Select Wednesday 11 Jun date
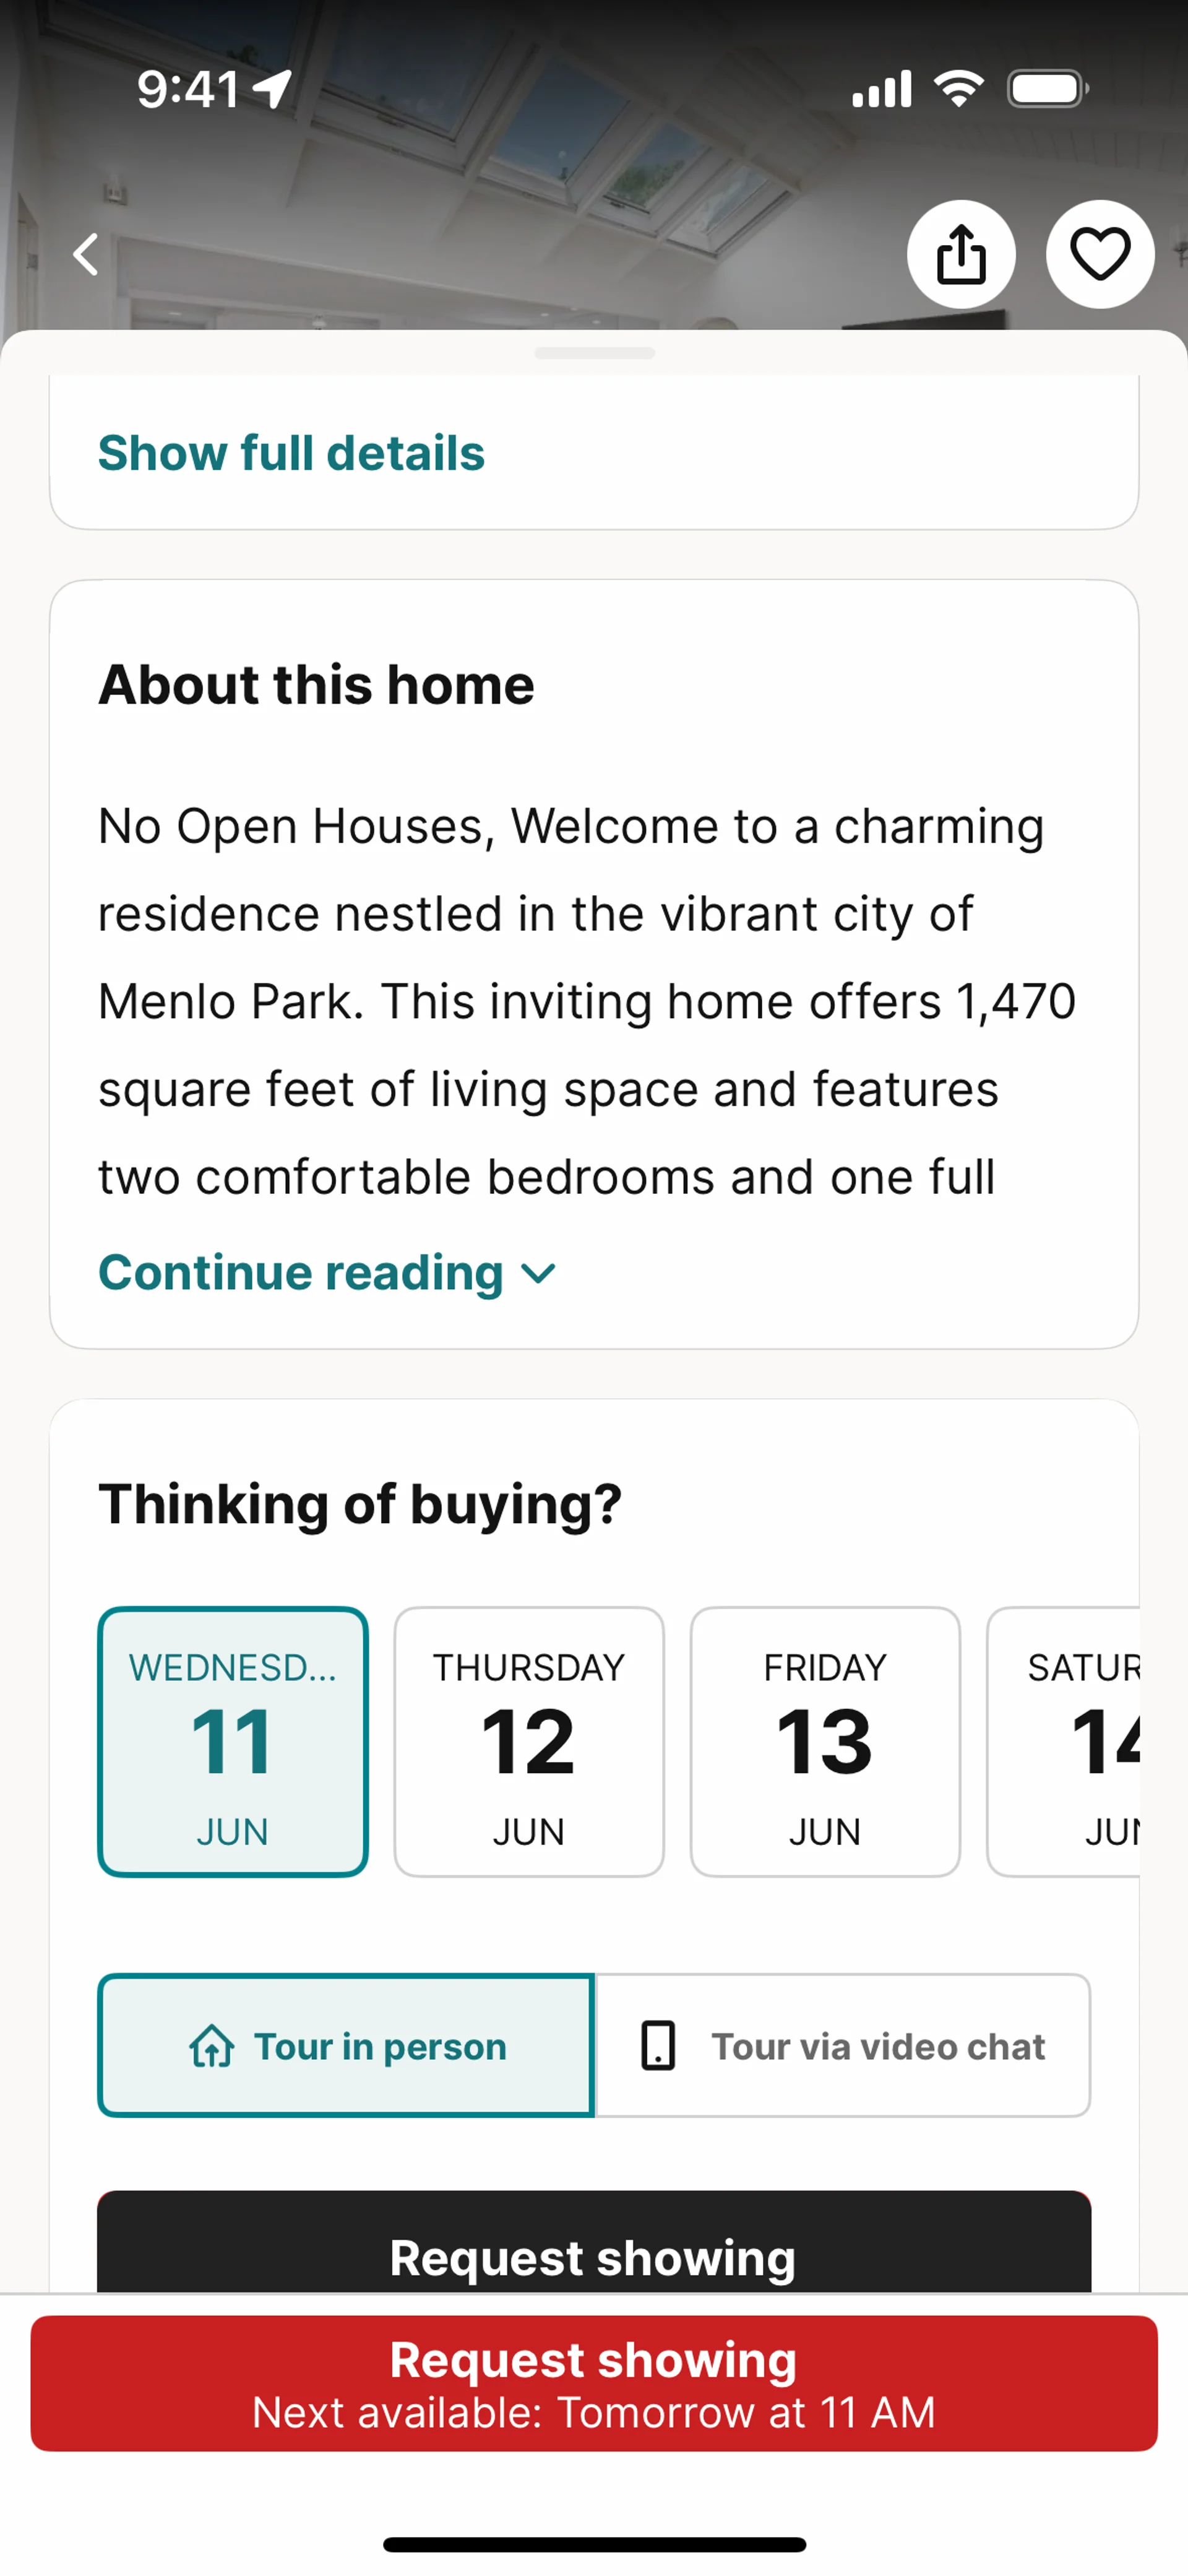Image resolution: width=1188 pixels, height=2576 pixels. pos(233,1741)
